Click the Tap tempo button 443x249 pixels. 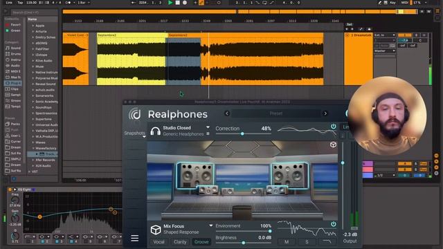click(20, 3)
